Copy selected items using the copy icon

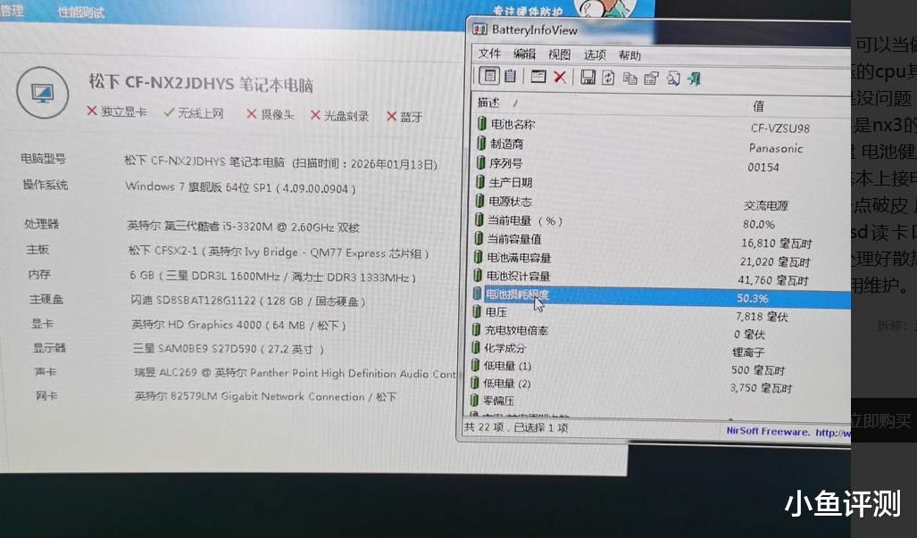(629, 79)
